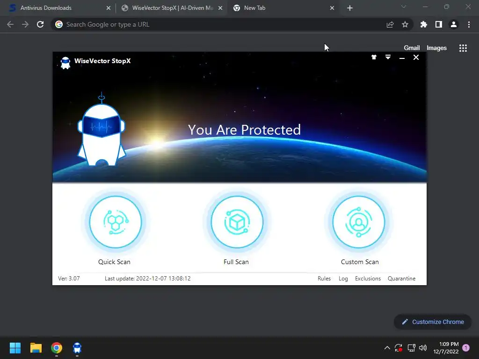Open the Chrome profile icon
The image size is (479, 359).
454,24
